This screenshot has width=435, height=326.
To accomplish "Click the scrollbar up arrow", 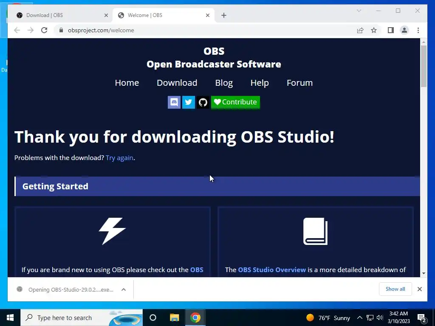I will click(x=424, y=42).
